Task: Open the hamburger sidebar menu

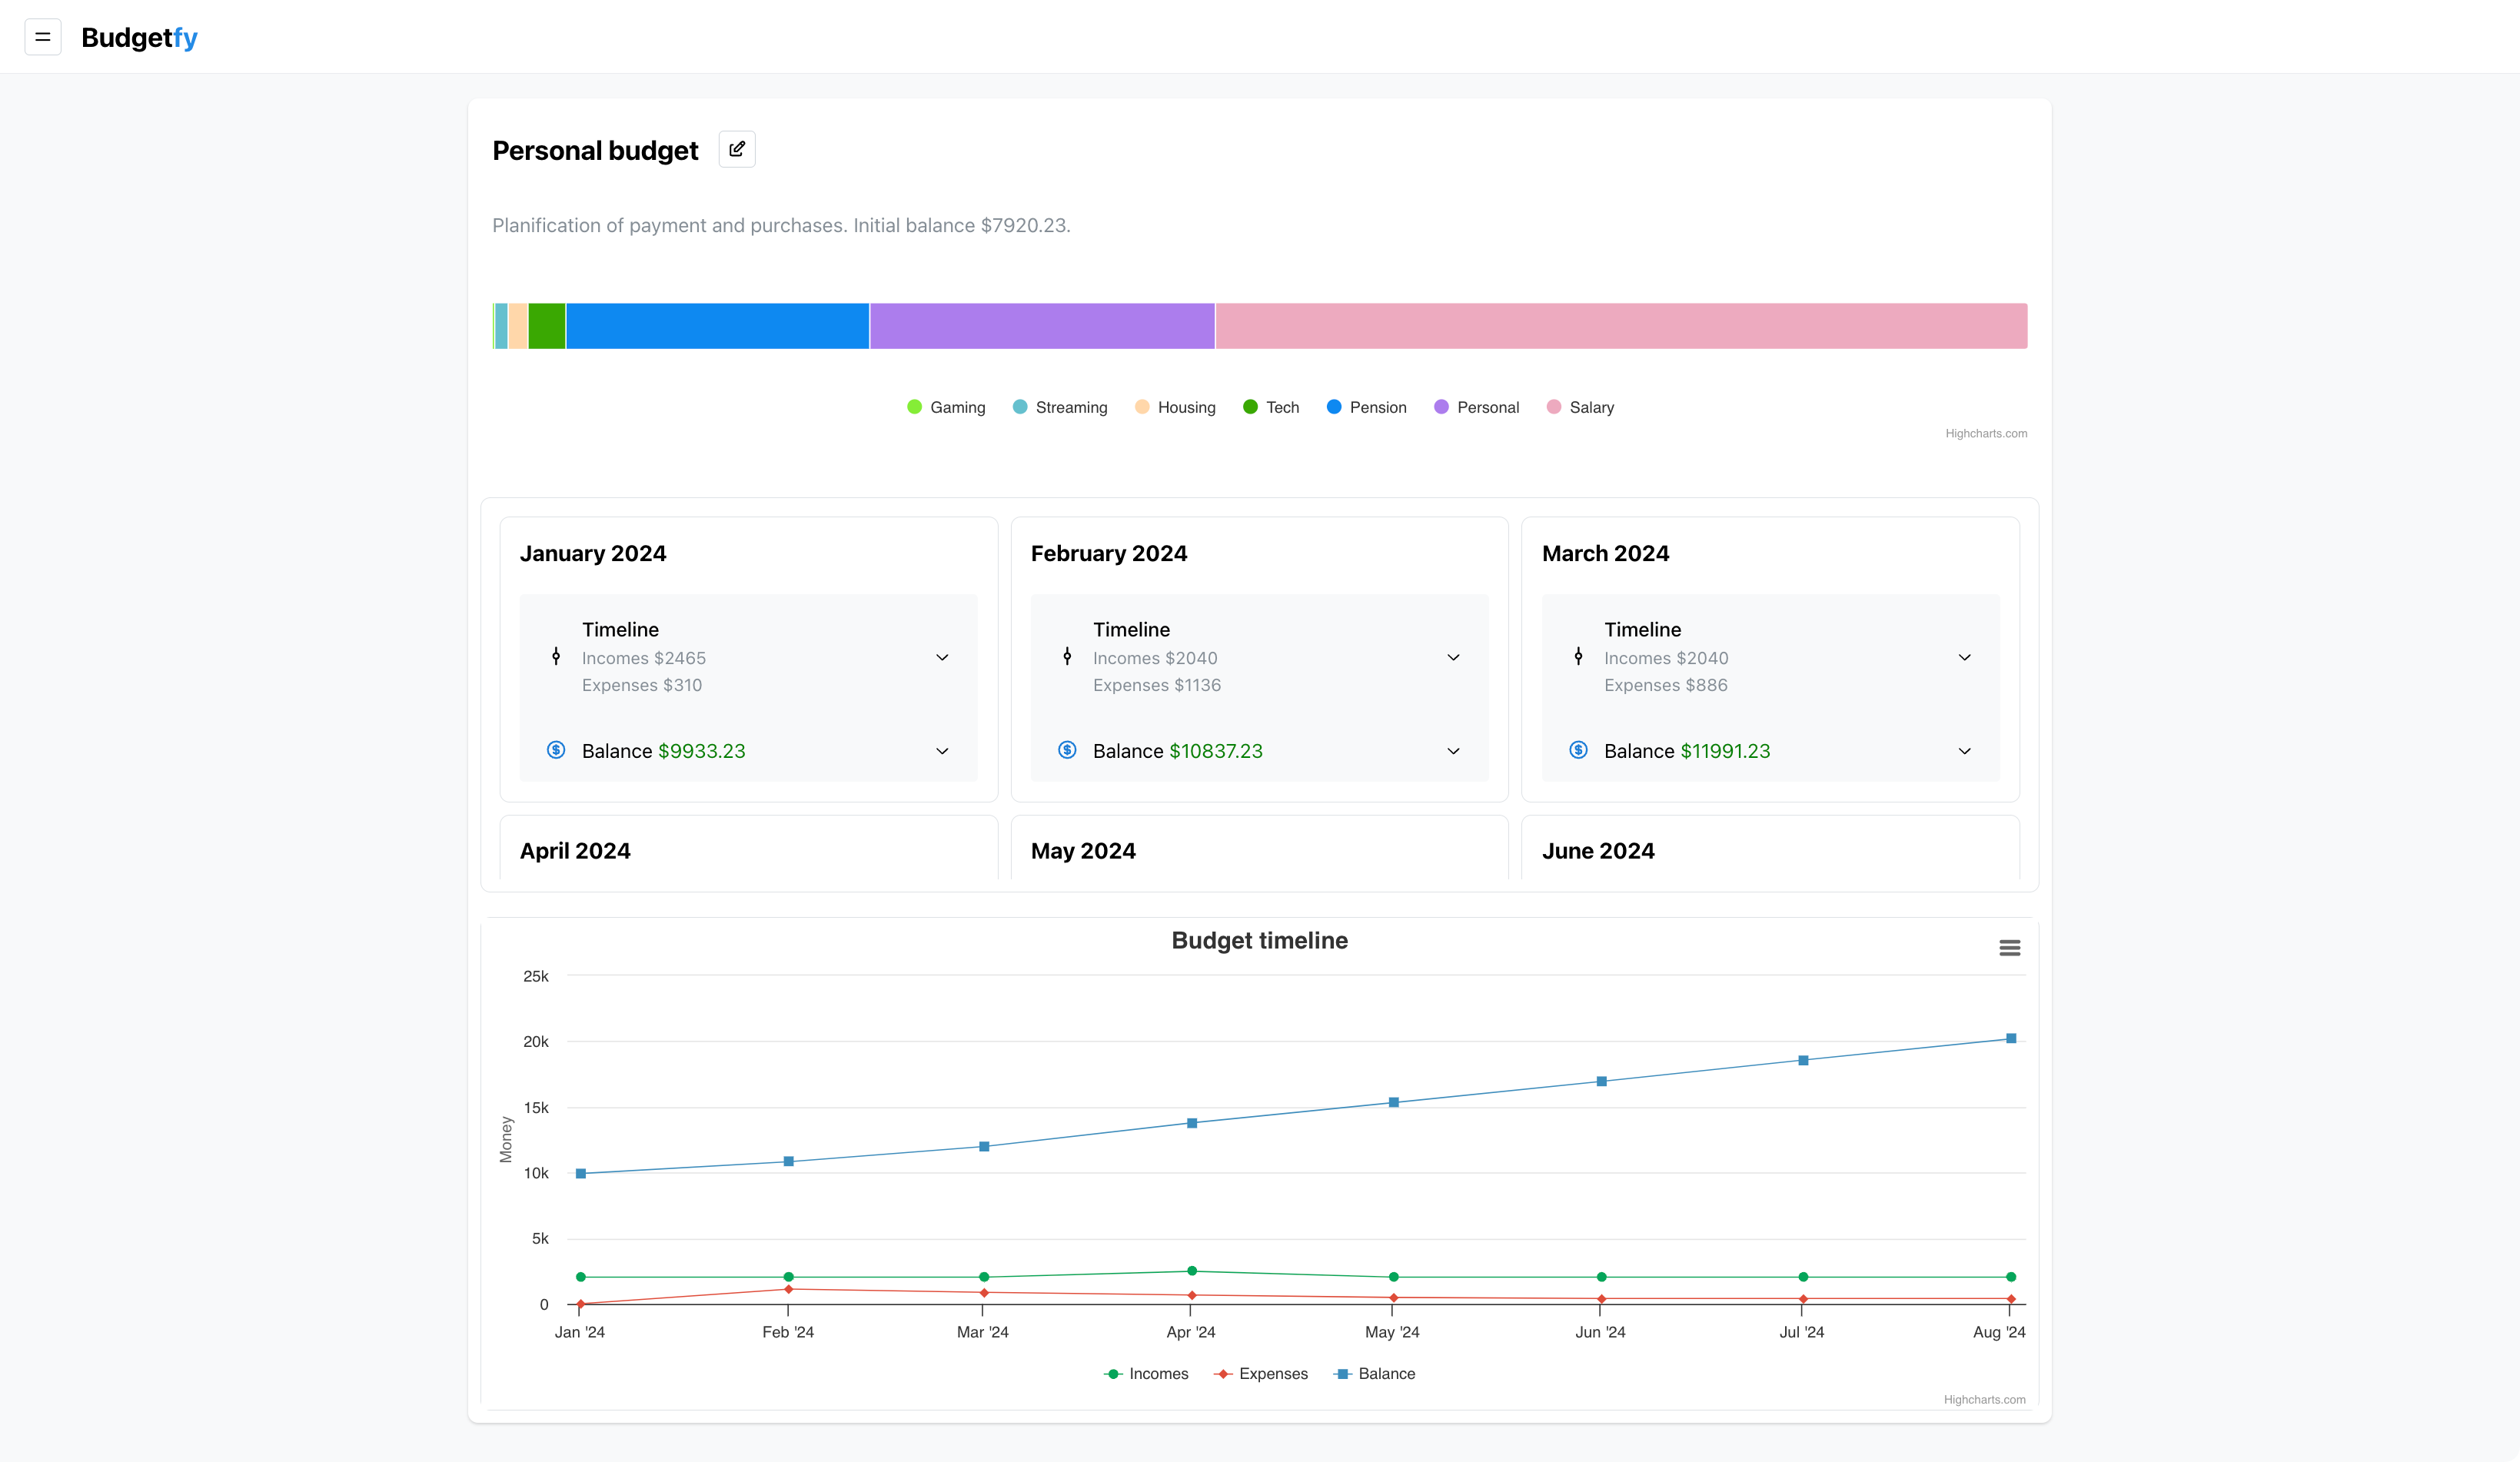Action: click(x=42, y=37)
